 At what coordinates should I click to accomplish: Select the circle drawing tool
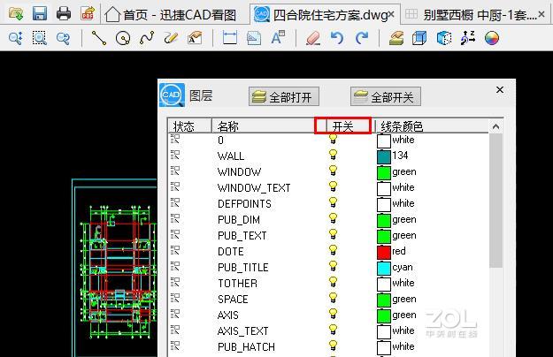click(x=123, y=38)
